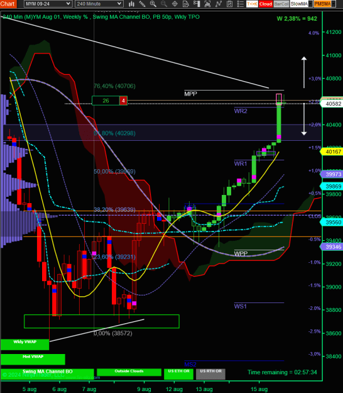343x393 pixels.
Task: Open the chart properties list icon
Action: [x=241, y=4]
